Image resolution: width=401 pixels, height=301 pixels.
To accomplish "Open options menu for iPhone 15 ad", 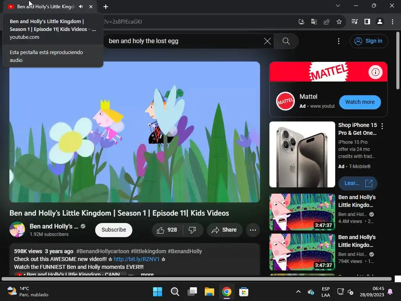I will [382, 126].
